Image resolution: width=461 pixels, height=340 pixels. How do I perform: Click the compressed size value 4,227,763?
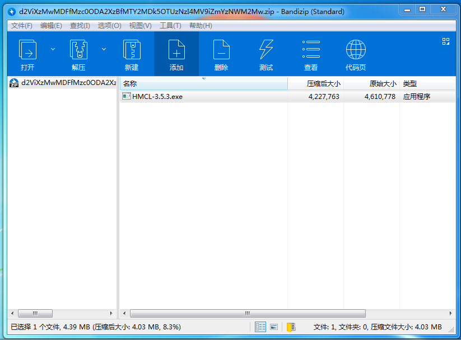pyautogui.click(x=324, y=97)
